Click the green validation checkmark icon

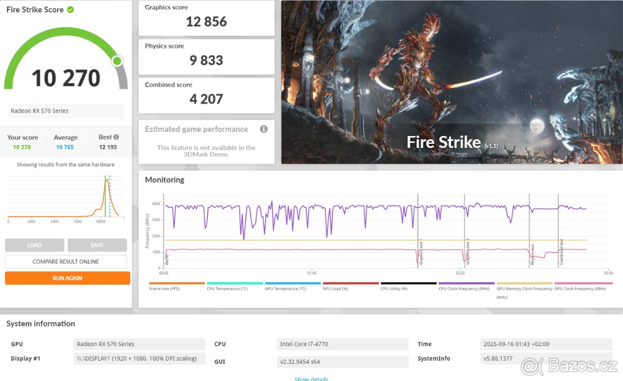(x=70, y=10)
